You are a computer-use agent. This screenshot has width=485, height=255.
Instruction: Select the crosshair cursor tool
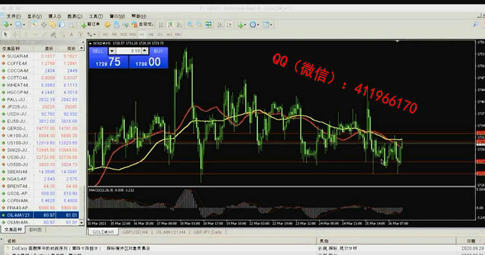[x=15, y=34]
